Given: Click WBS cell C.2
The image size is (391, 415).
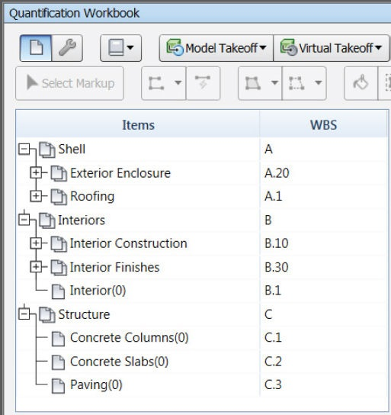Looking at the screenshot, I should 323,362.
